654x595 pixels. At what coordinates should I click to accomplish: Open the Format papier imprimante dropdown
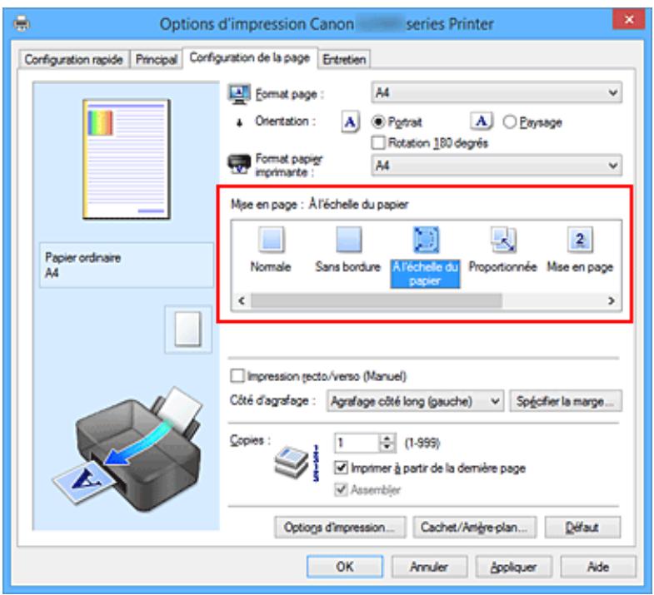pos(497,166)
